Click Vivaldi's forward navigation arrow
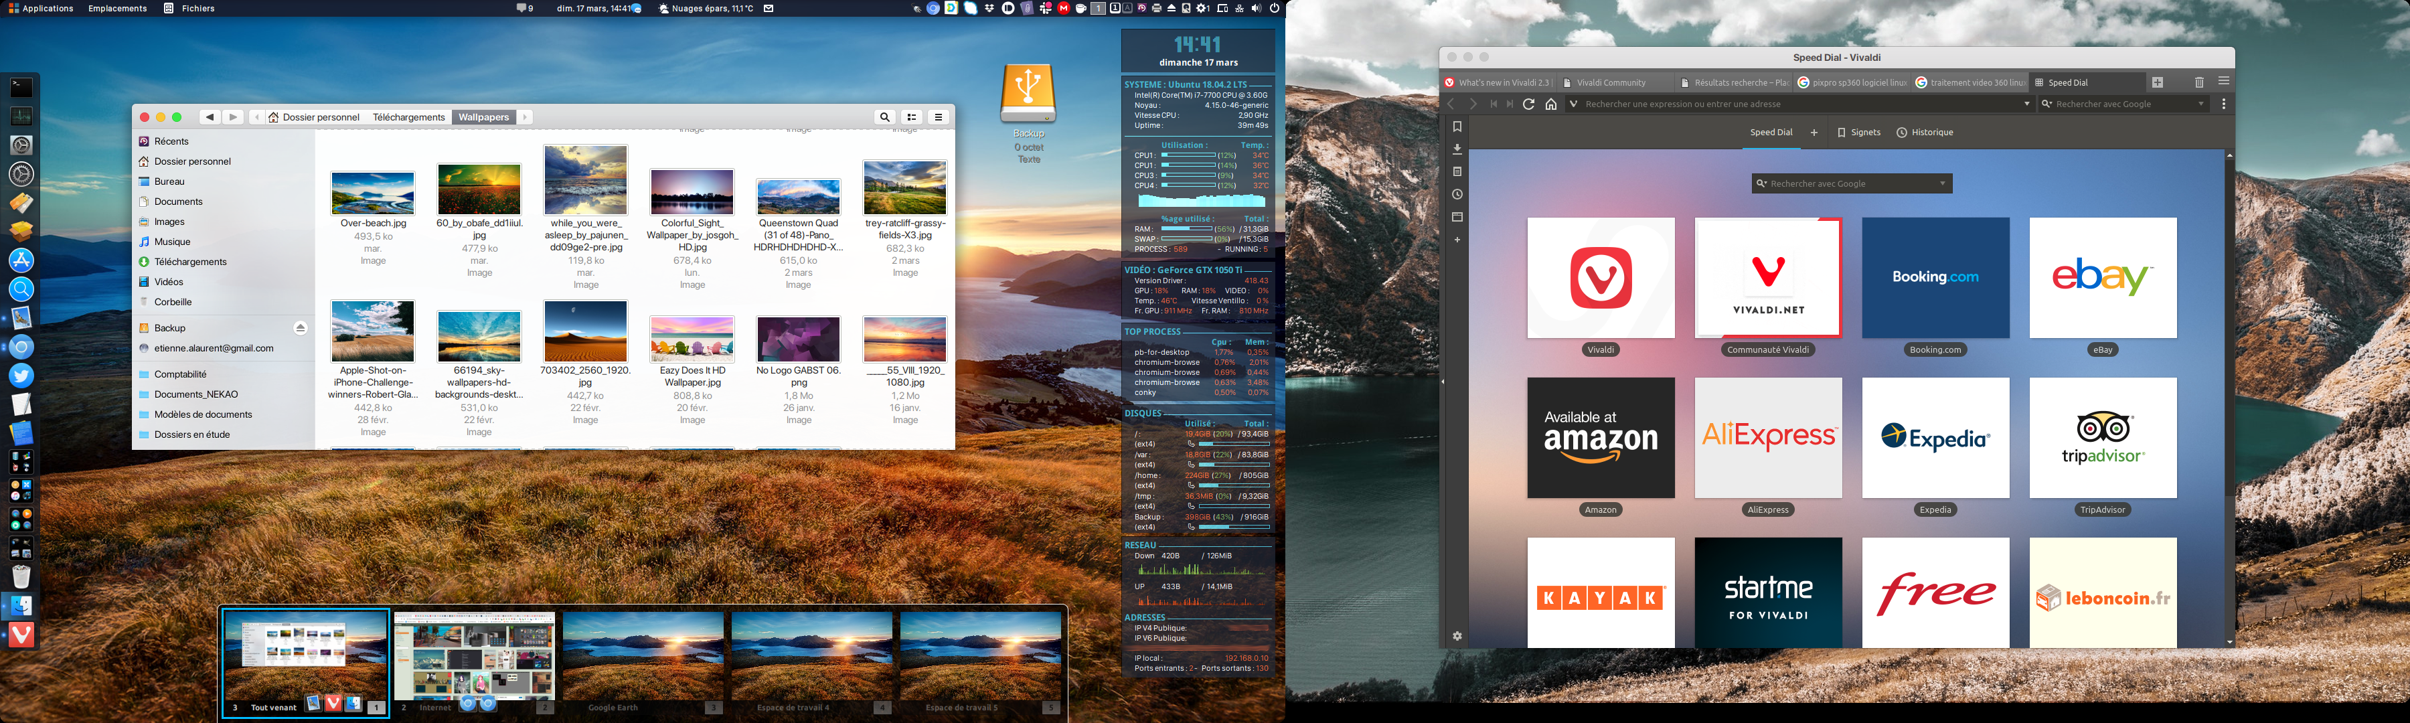Screen dimensions: 2410x723 click(1473, 104)
